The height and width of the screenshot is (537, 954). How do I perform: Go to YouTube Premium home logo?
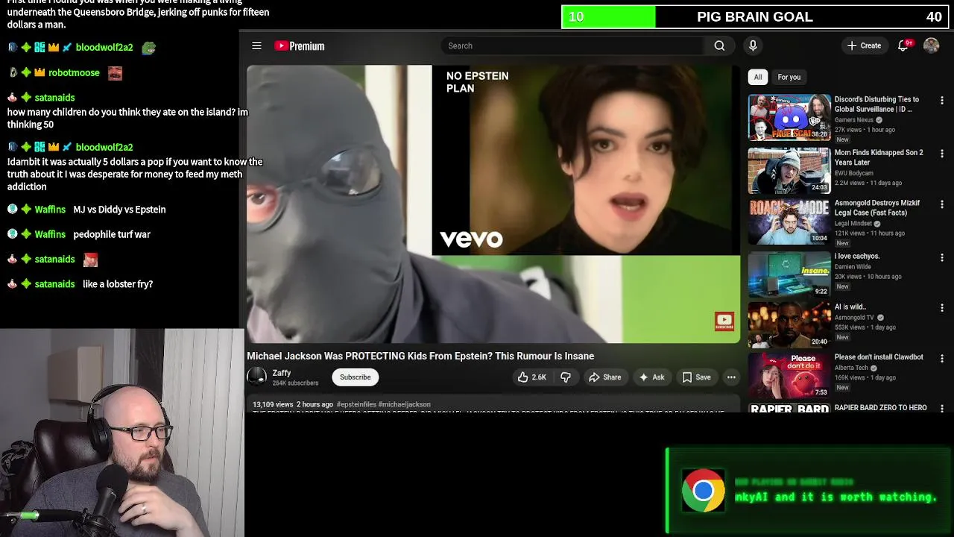pyautogui.click(x=299, y=45)
